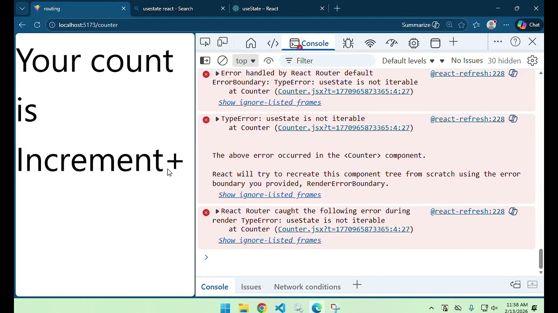The height and width of the screenshot is (313, 558).
Task: Refresh the localhost page
Action: point(37,25)
